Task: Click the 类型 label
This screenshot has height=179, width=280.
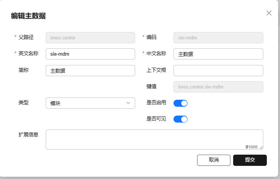Action: pos(24,102)
